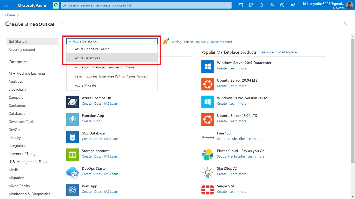Clear the Azure Databricks search text
This screenshot has width=355, height=199.
(x=155, y=41)
